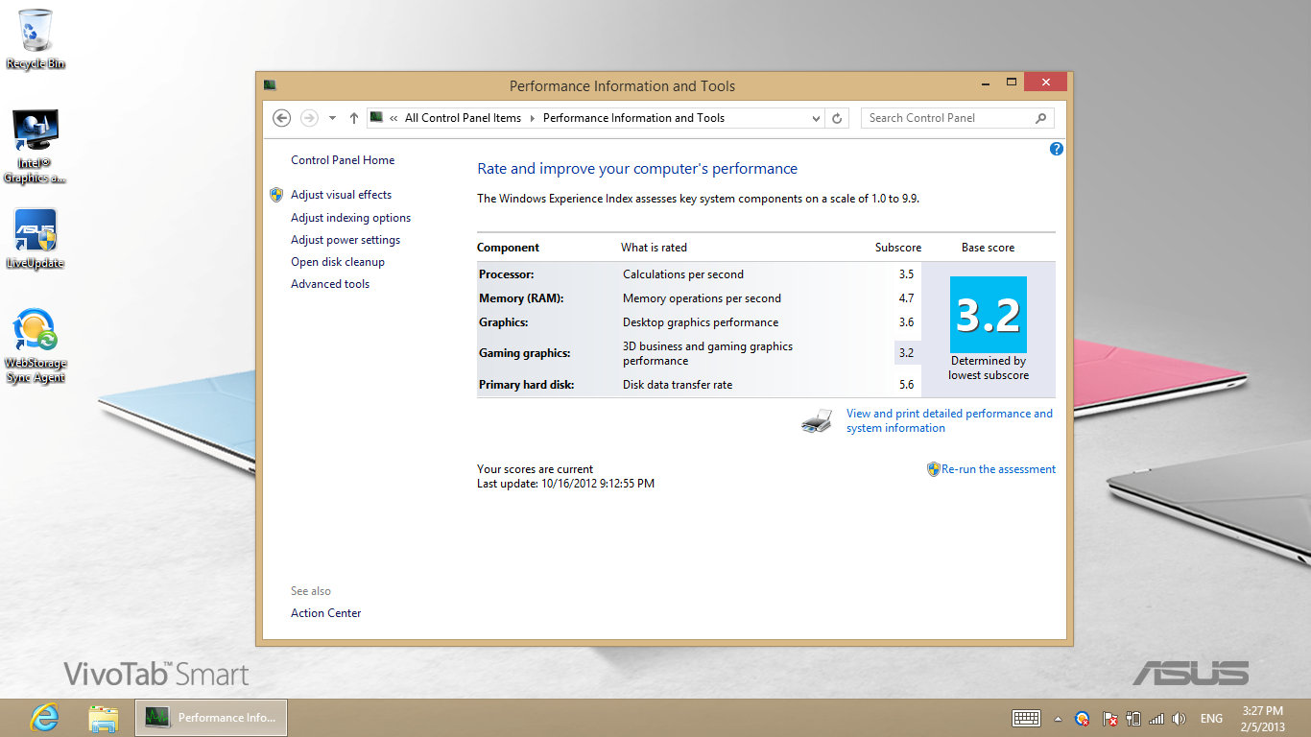Click the 4.7 memory subscore
1311x737 pixels.
(906, 298)
